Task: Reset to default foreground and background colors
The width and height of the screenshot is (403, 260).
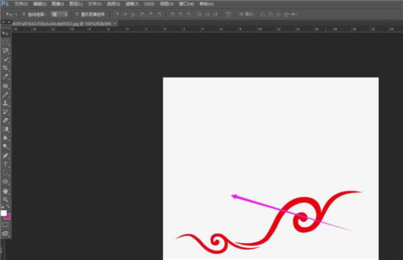Action: tap(3, 206)
